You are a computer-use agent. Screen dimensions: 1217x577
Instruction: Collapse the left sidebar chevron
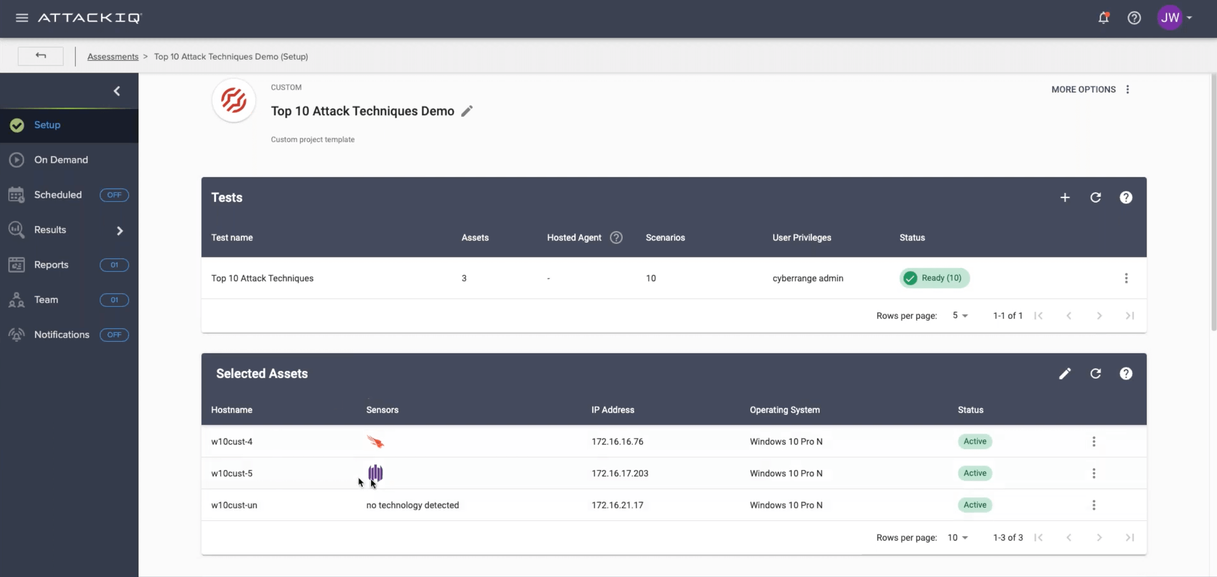(x=117, y=91)
